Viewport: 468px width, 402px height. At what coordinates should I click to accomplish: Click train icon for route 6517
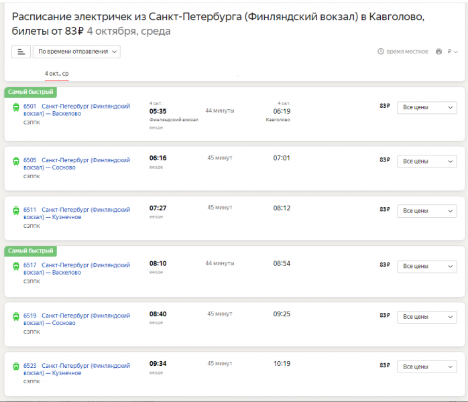coord(16,266)
